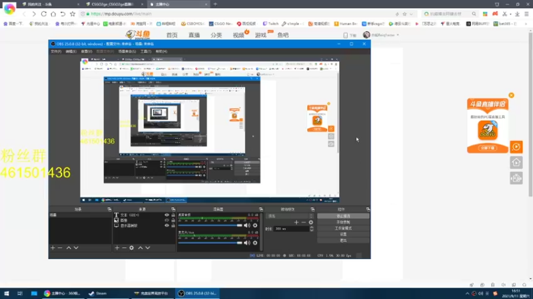
Task: Expand the Douyu user account dropdown
Action: (x=398, y=35)
